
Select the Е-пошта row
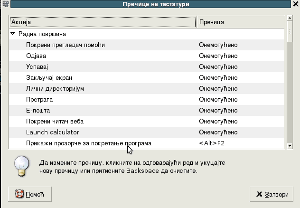(x=147, y=110)
